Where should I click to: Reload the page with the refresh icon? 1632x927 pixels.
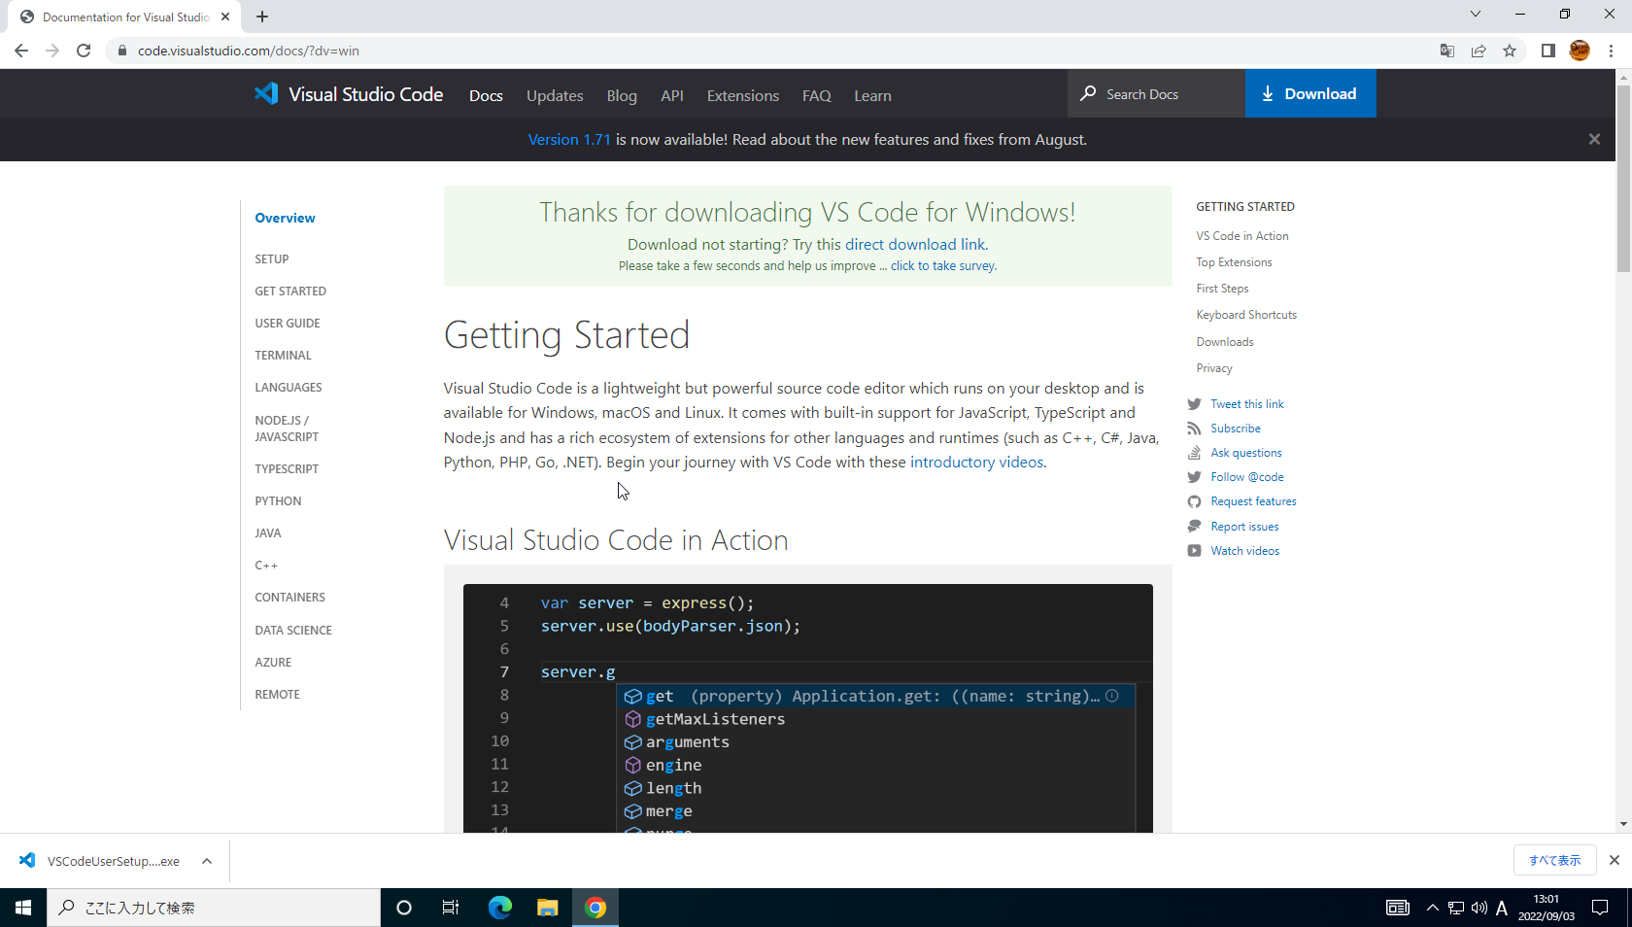(x=84, y=51)
